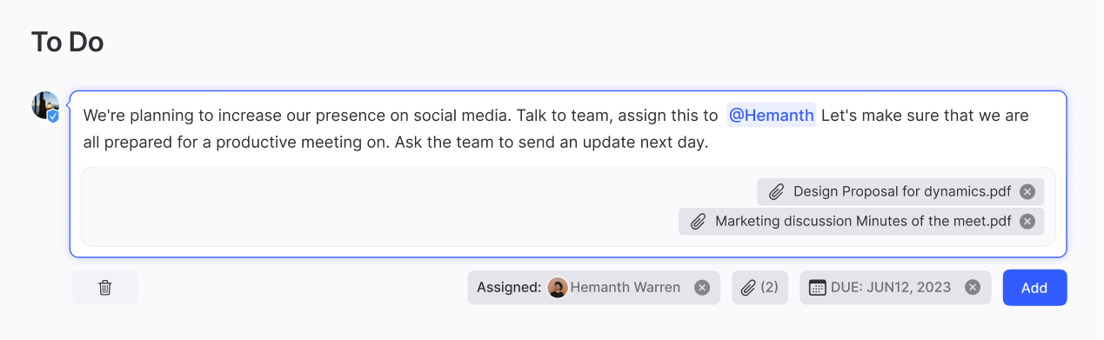The width and height of the screenshot is (1104, 340).
Task: Click paperclip icon beside Marketing discussion file
Action: coord(698,221)
